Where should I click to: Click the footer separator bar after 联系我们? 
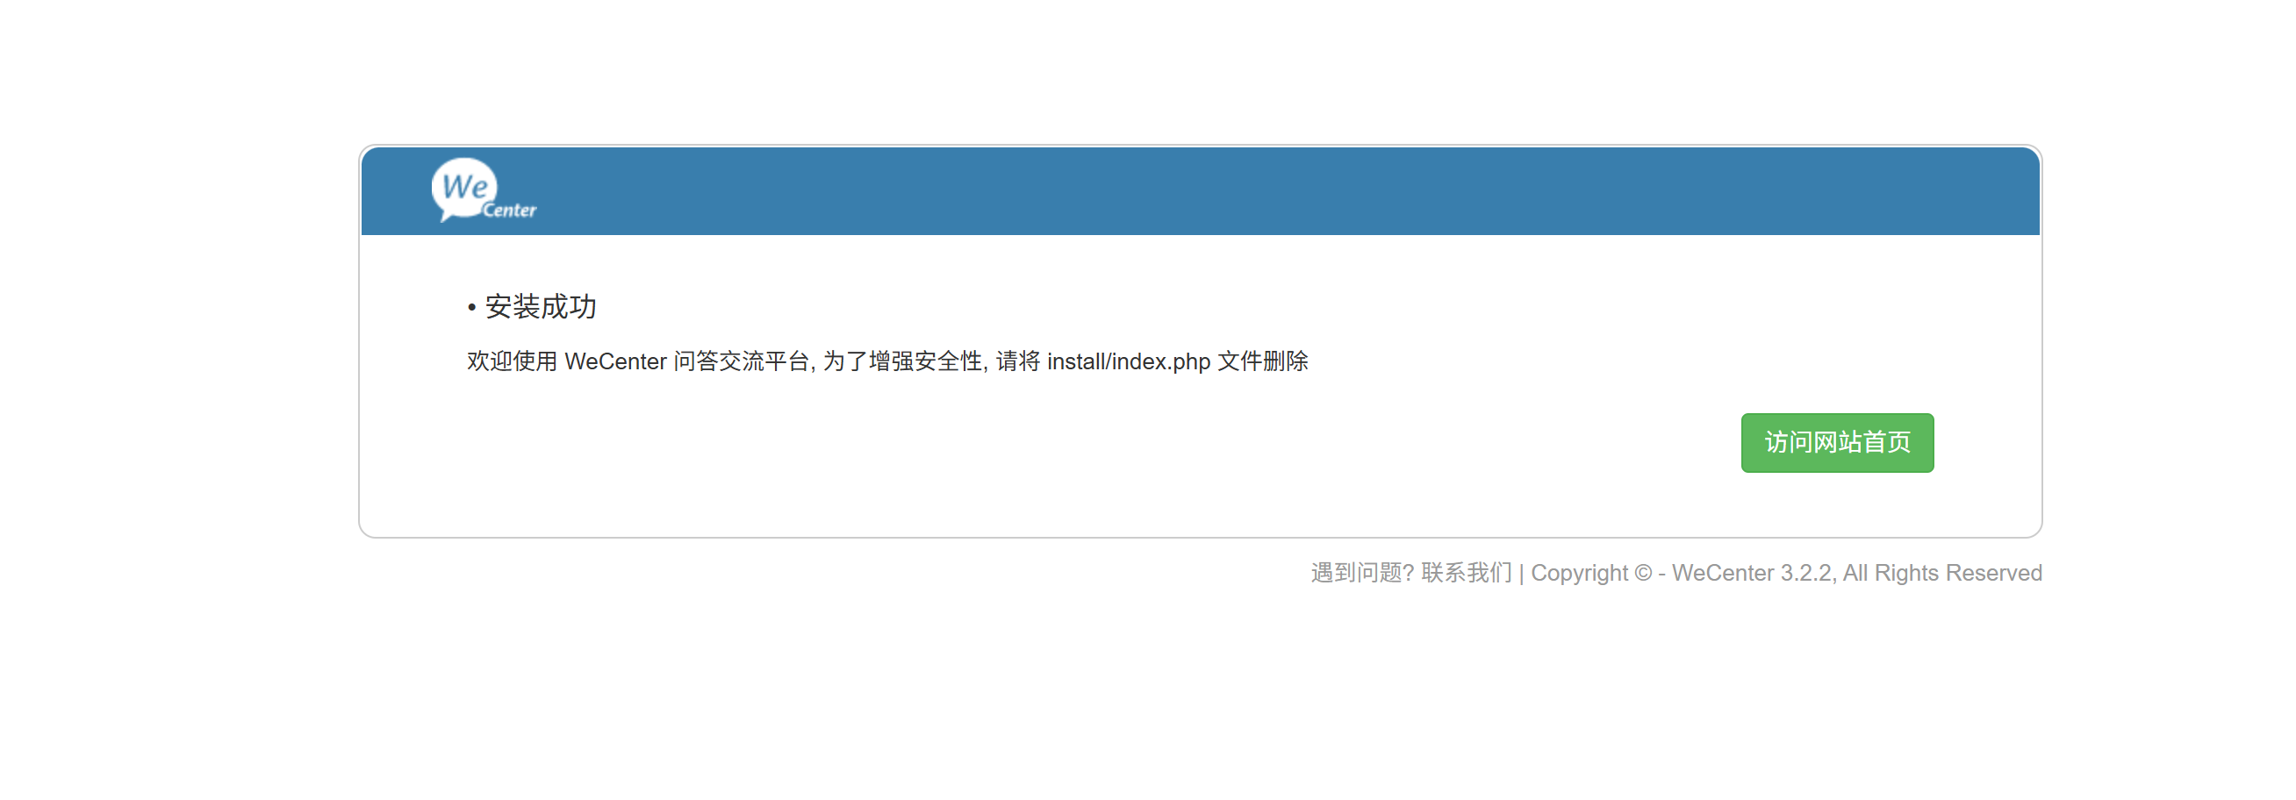[1520, 573]
